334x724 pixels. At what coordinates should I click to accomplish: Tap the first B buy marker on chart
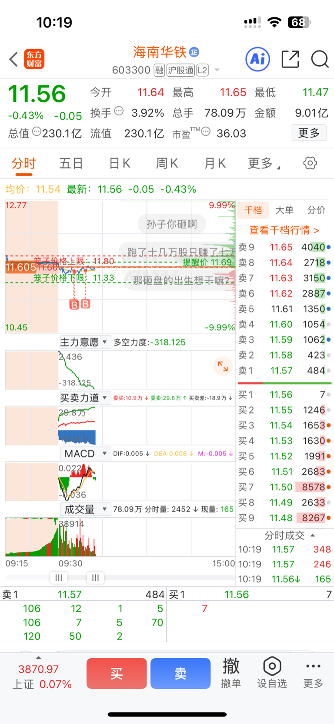pos(74,304)
